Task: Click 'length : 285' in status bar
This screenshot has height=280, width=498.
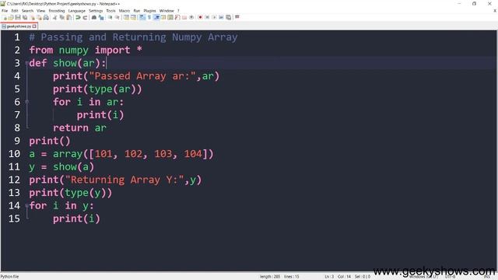Action: click(270, 277)
